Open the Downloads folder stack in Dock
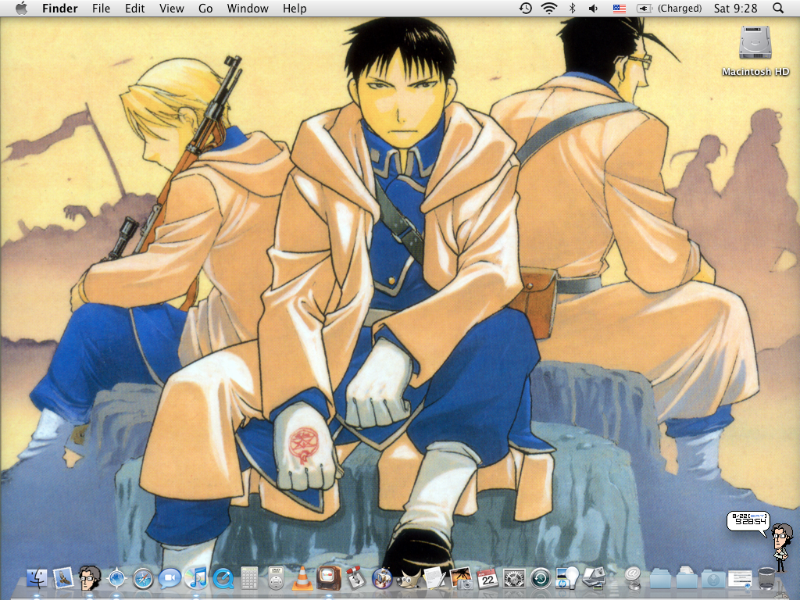Viewport: 800px width, 600px height. (x=713, y=579)
